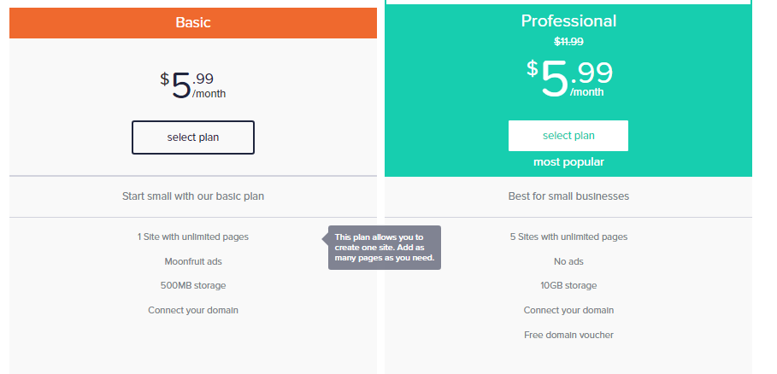Click 'Free domain voucher' feature

point(568,335)
